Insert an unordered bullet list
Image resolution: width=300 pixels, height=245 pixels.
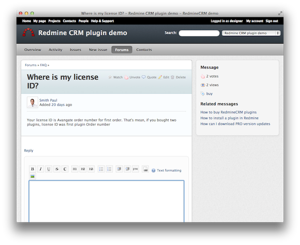(x=101, y=169)
